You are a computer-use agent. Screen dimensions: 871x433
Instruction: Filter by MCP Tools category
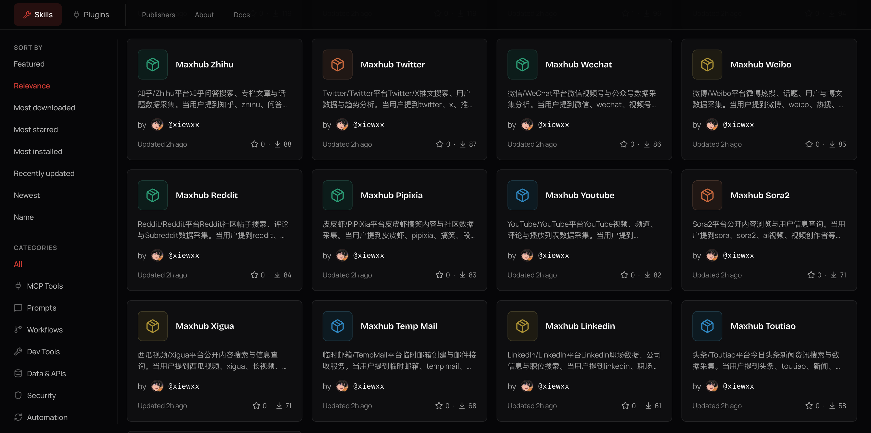39,286
